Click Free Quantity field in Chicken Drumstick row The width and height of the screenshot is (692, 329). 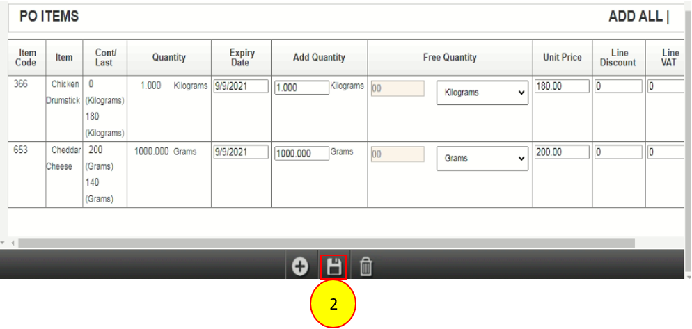pos(398,89)
